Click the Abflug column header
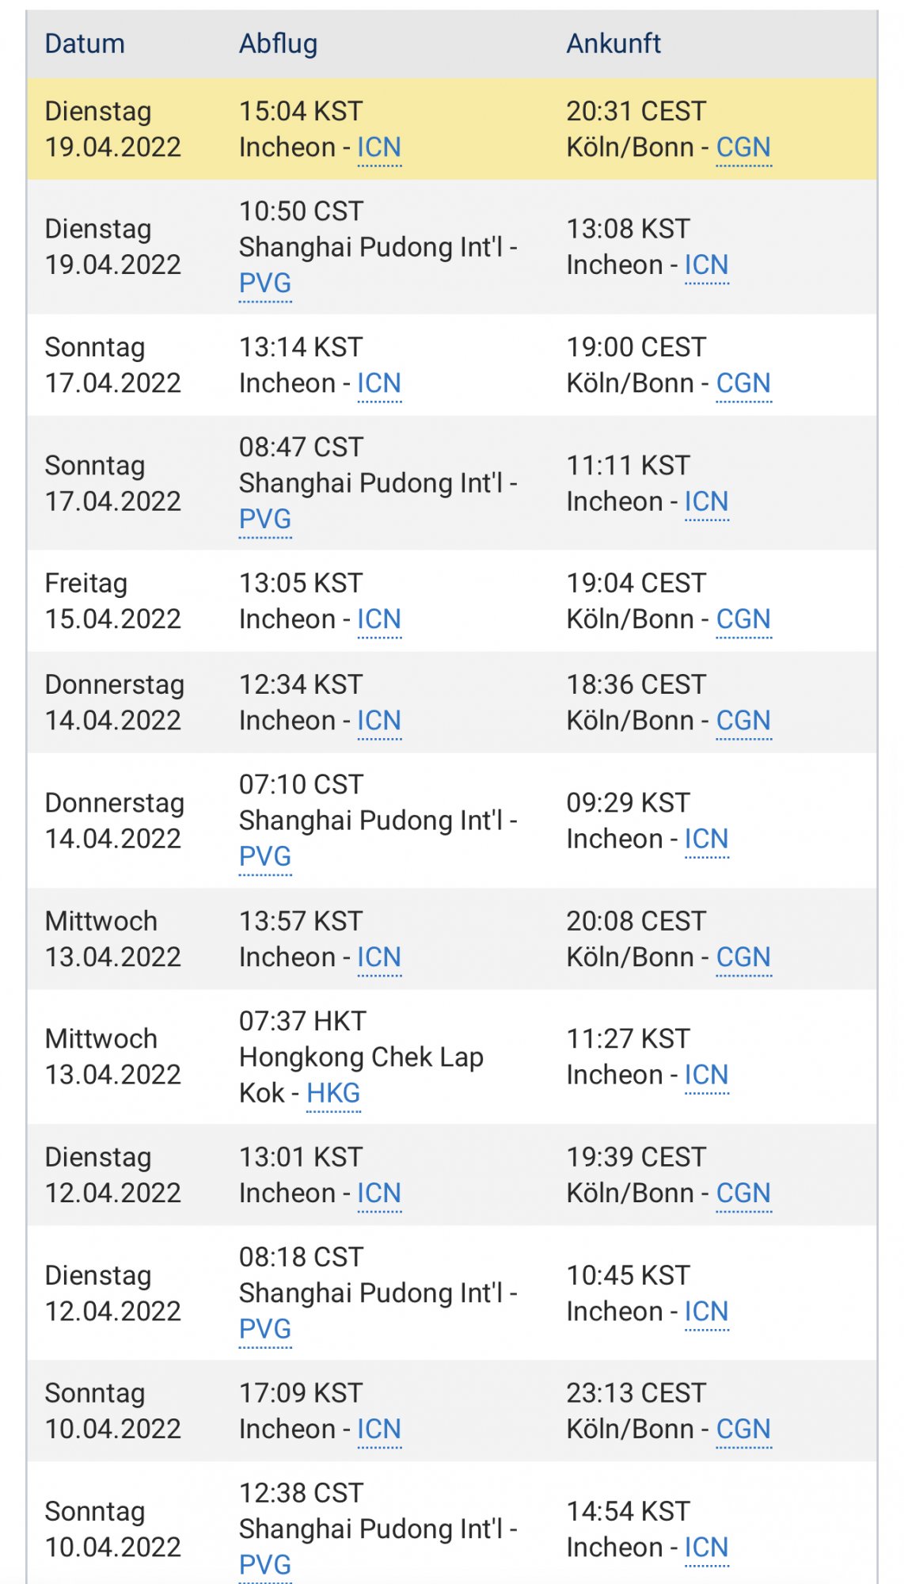The width and height of the screenshot is (904, 1584). [278, 44]
